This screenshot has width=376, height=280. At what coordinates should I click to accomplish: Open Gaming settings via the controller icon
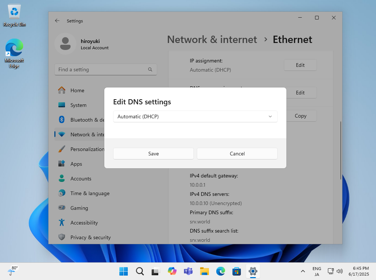(x=61, y=208)
